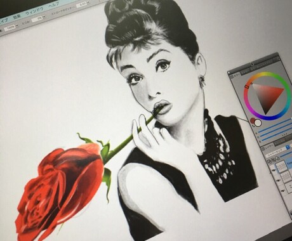
Task: Open the ウィンドウ menu
Action: coord(34,11)
